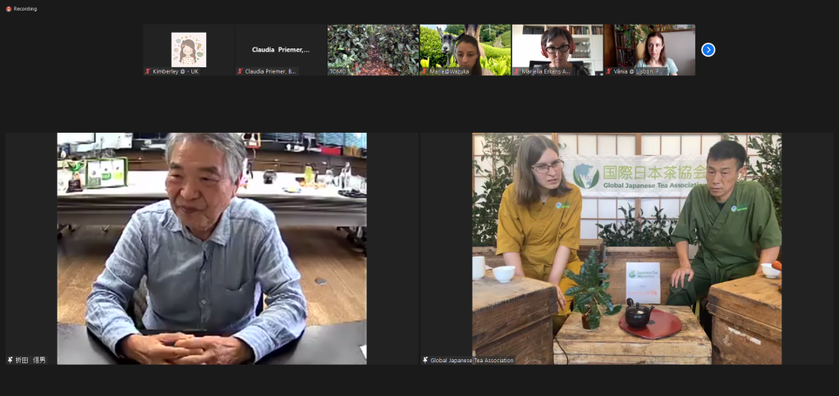Click the red Recording indicator
The height and width of the screenshot is (396, 839).
click(x=8, y=9)
